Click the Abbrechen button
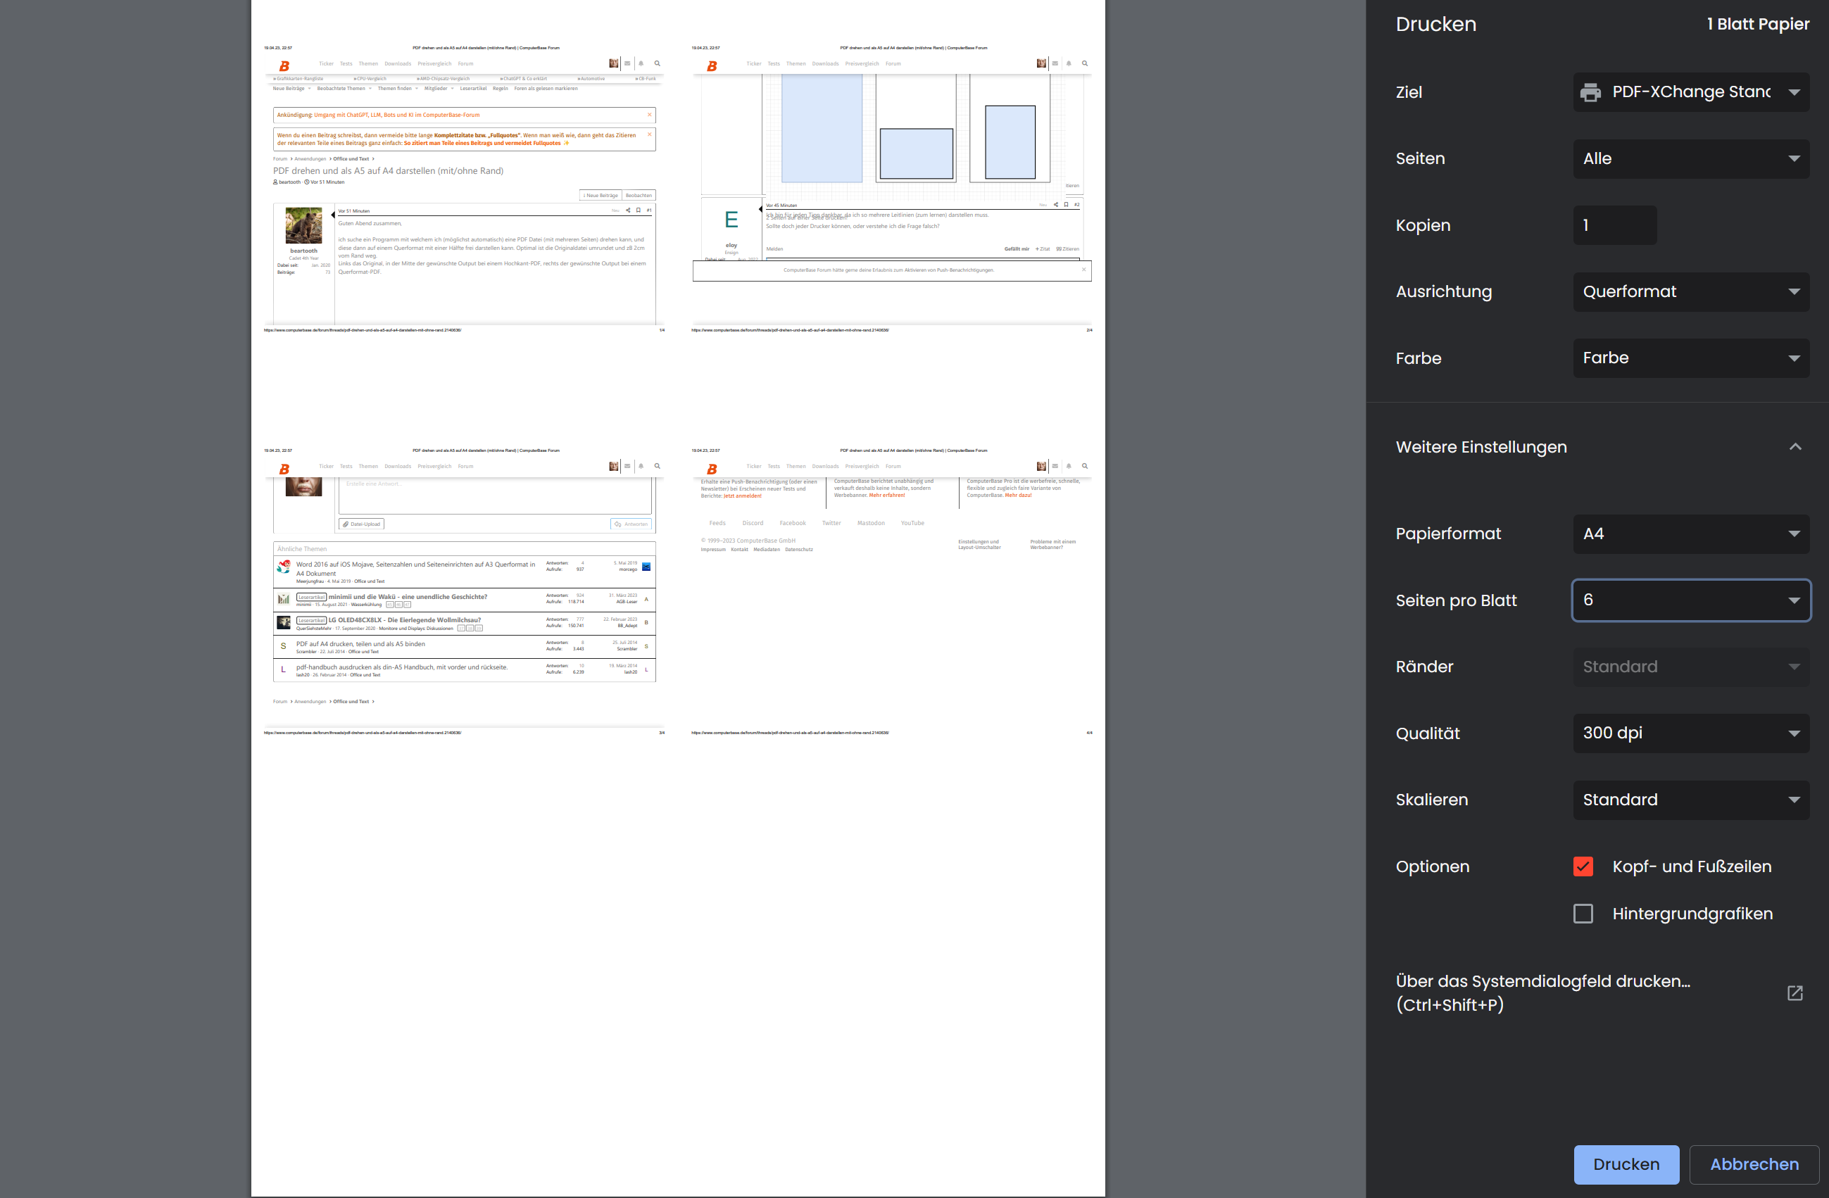The image size is (1829, 1198). coord(1754,1164)
